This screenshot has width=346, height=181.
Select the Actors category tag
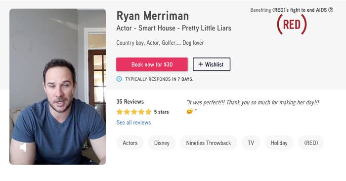[130, 143]
